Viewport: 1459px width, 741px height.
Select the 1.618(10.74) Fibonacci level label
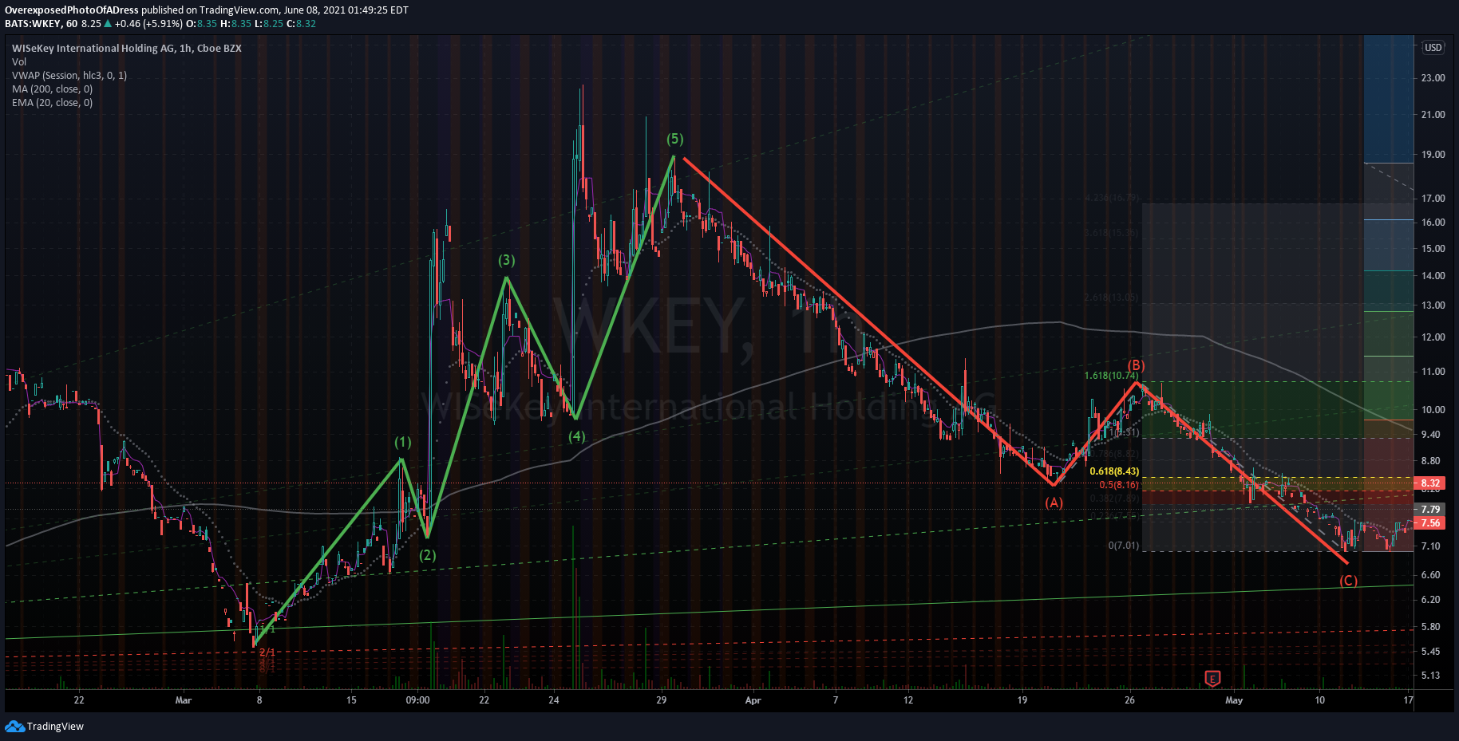[x=1111, y=376]
